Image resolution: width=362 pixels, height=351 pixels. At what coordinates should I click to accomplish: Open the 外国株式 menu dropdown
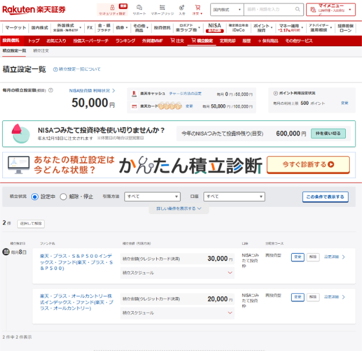tap(67, 28)
